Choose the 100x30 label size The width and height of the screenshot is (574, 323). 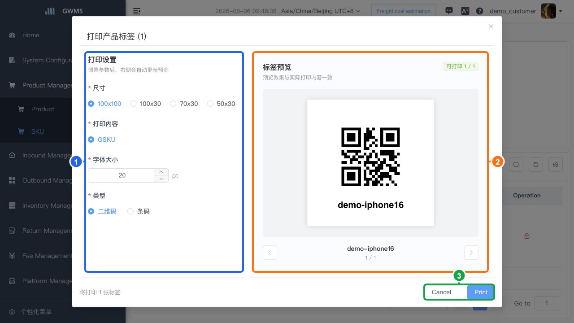tap(145, 104)
